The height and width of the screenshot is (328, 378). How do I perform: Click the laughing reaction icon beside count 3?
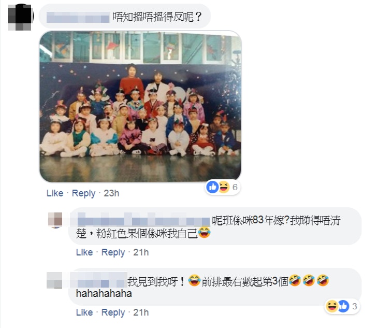click(332, 306)
